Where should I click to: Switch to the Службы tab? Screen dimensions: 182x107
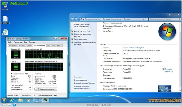(x=30, y=46)
